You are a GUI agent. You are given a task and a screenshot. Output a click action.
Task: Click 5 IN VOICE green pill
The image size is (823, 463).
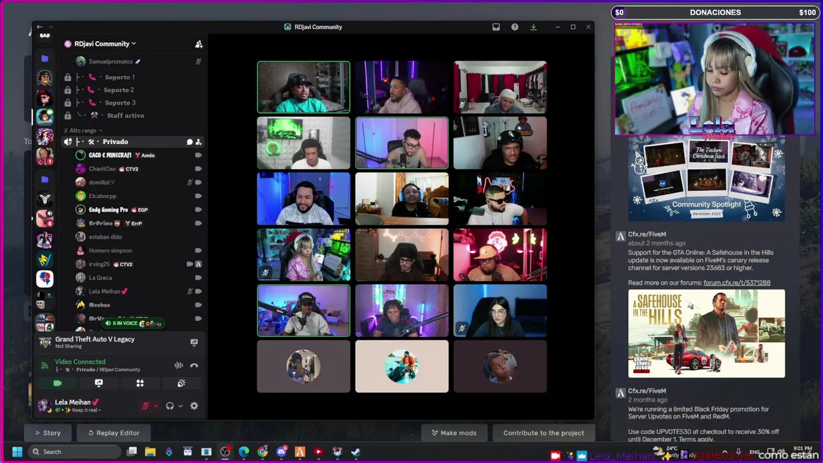(133, 323)
